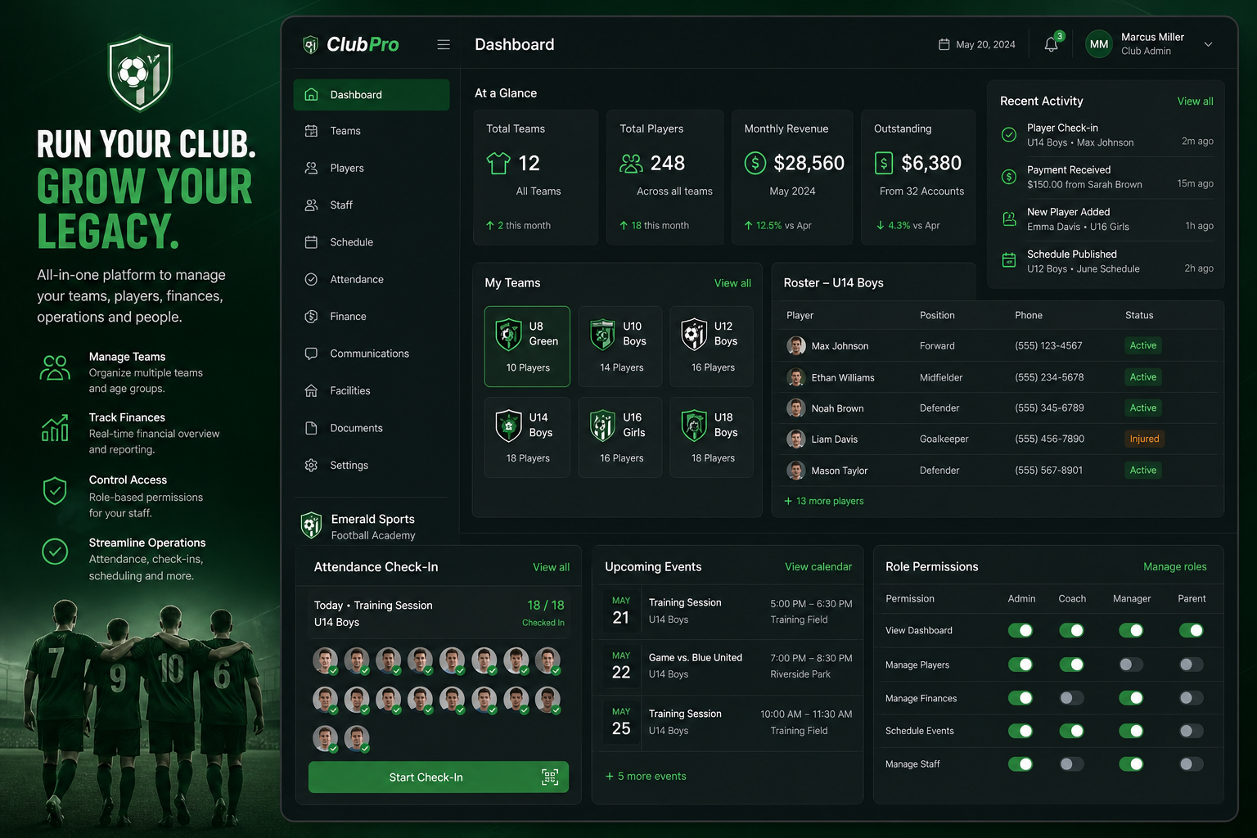Click the U12 Boys team crest
The height and width of the screenshot is (838, 1257).
coord(694,334)
